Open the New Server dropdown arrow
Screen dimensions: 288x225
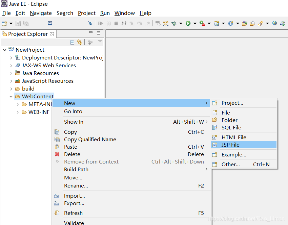pyautogui.click(x=223, y=23)
